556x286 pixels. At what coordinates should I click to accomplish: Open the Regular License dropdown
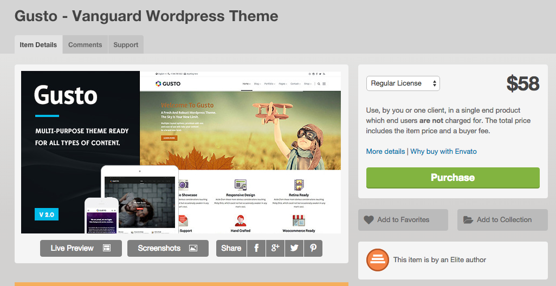click(403, 83)
